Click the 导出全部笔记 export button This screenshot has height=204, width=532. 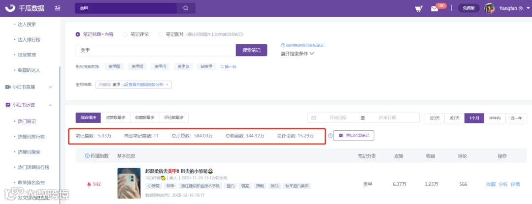click(354, 136)
